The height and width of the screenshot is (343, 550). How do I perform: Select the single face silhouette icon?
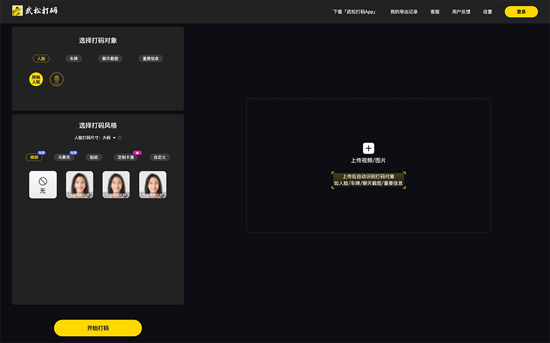(57, 80)
